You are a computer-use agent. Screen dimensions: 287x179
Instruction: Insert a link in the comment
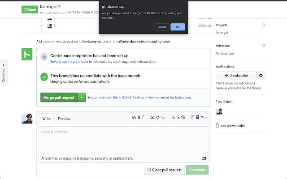coord(163,117)
